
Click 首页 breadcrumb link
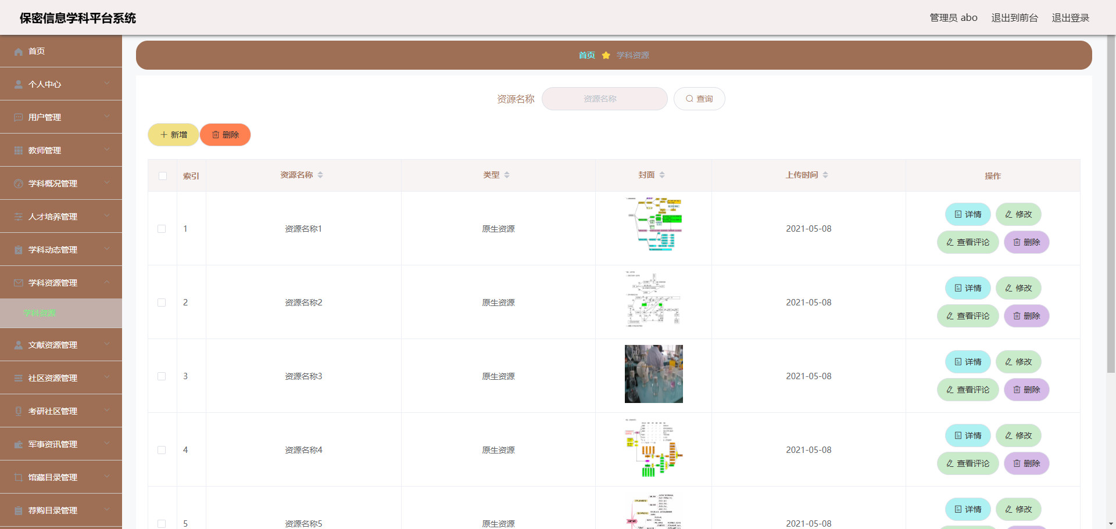586,55
